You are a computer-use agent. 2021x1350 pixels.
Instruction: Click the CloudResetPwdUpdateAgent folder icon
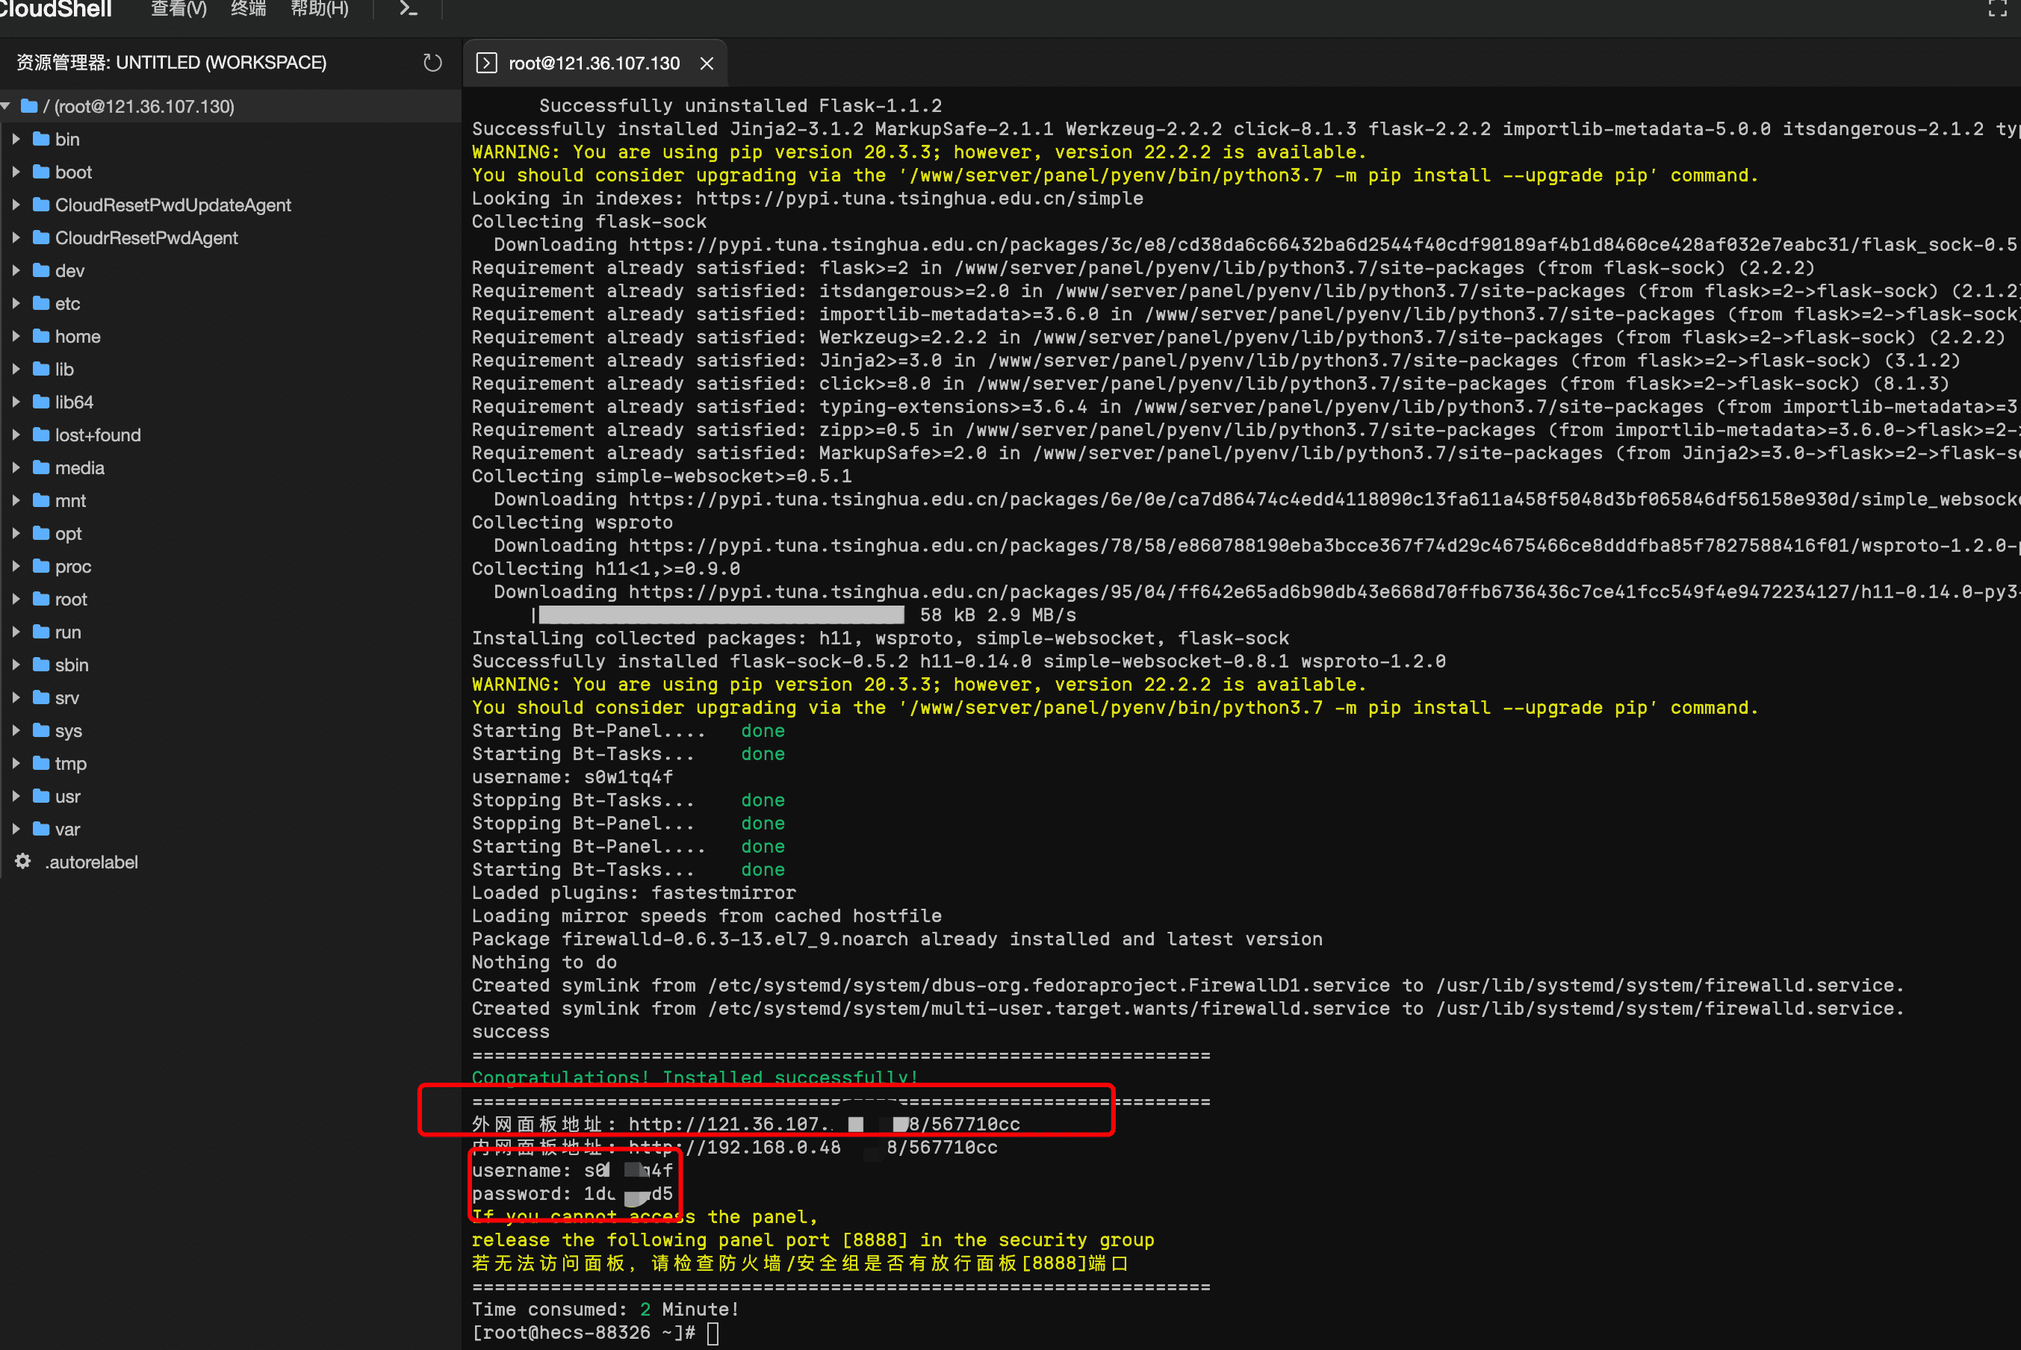(x=40, y=205)
